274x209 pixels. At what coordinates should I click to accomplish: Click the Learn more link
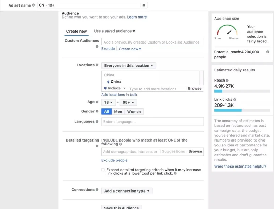tap(137, 17)
